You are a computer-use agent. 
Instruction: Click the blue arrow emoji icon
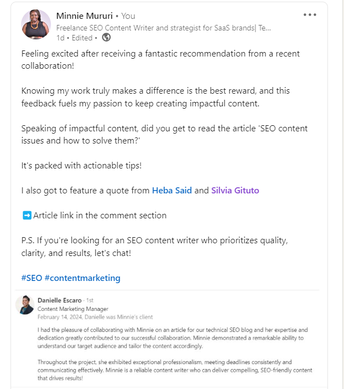[27, 216]
